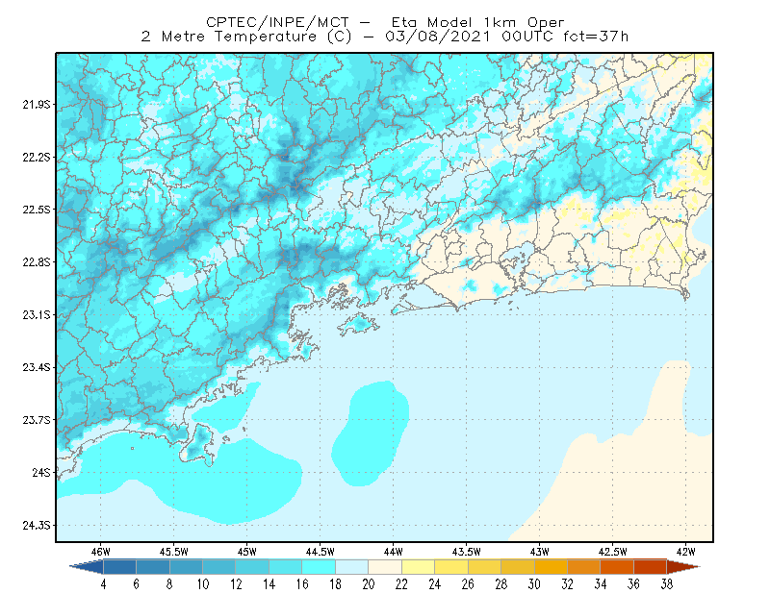Click the 12–14 °C legend color swatch
Screen dimensions: 770x594
tap(252, 567)
